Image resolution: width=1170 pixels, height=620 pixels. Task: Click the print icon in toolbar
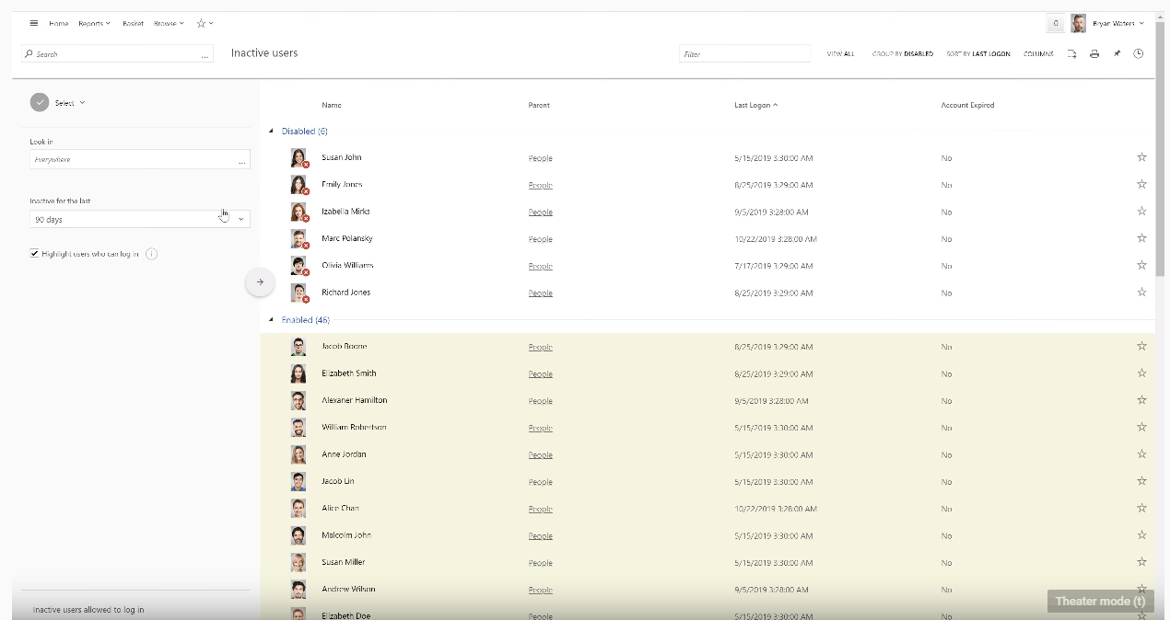[x=1094, y=54]
